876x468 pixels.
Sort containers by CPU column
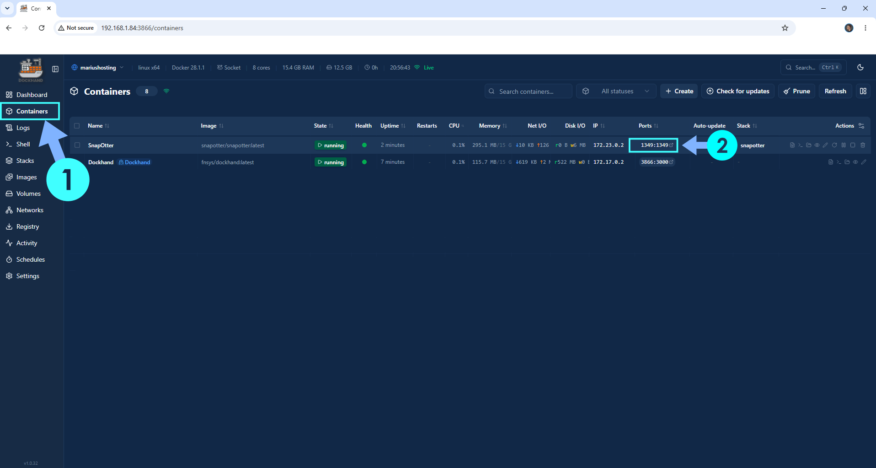click(456, 126)
